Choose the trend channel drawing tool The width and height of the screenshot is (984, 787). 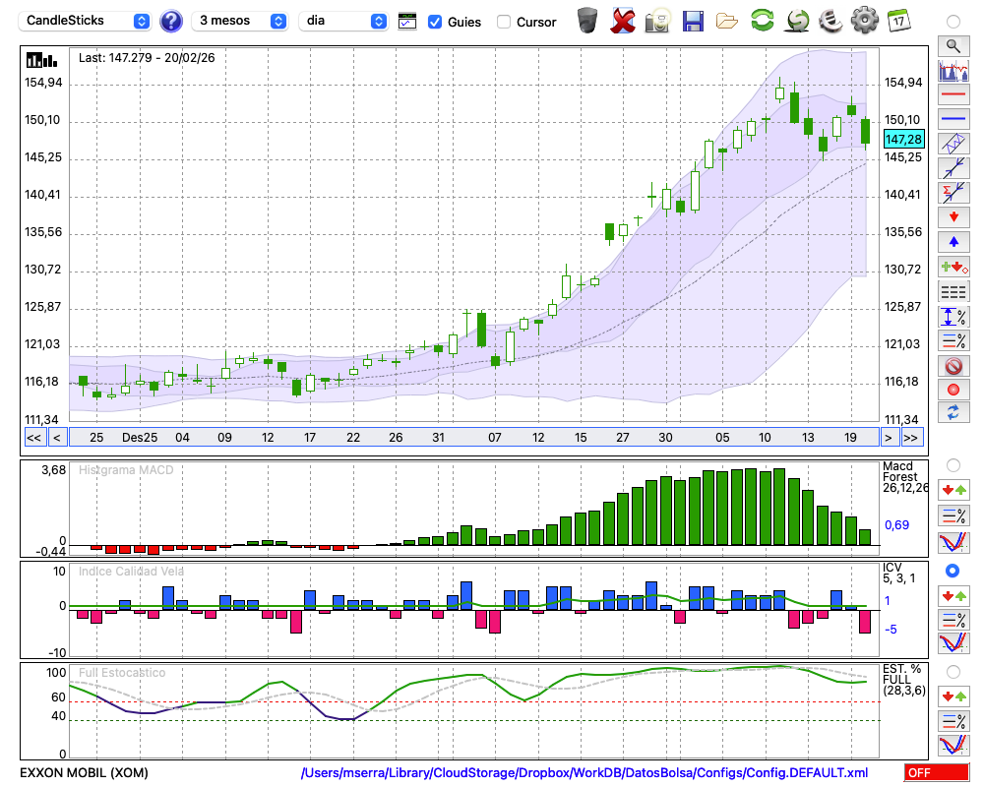pyautogui.click(x=953, y=144)
